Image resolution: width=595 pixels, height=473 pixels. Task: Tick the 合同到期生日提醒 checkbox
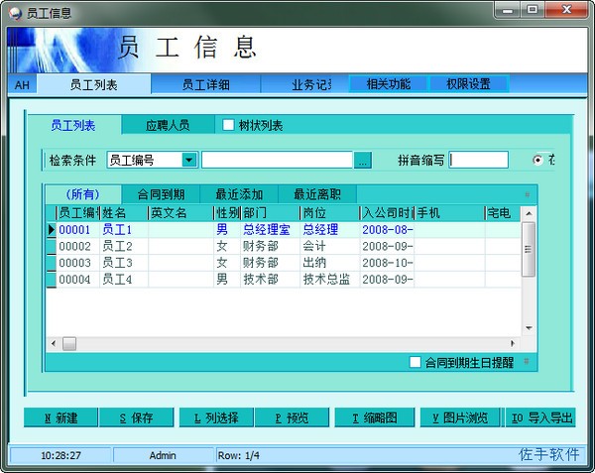pos(416,363)
